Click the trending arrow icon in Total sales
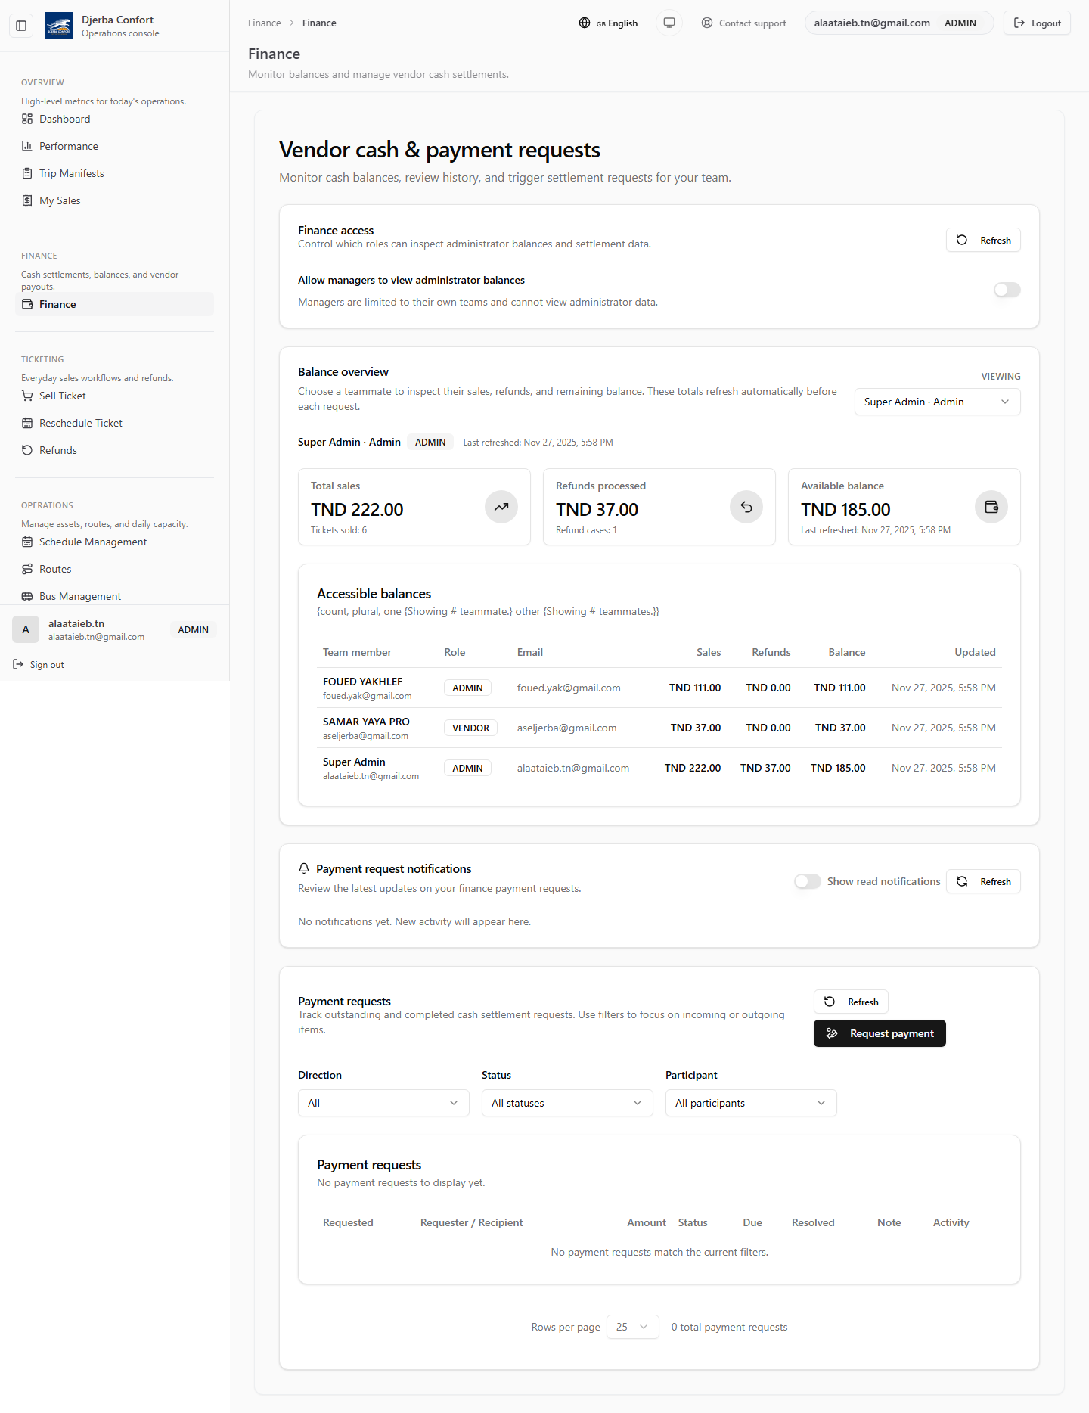Image resolution: width=1089 pixels, height=1413 pixels. tap(501, 507)
